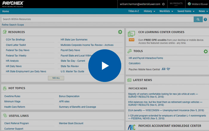Play the video with the blue play button

[x=105, y=65]
